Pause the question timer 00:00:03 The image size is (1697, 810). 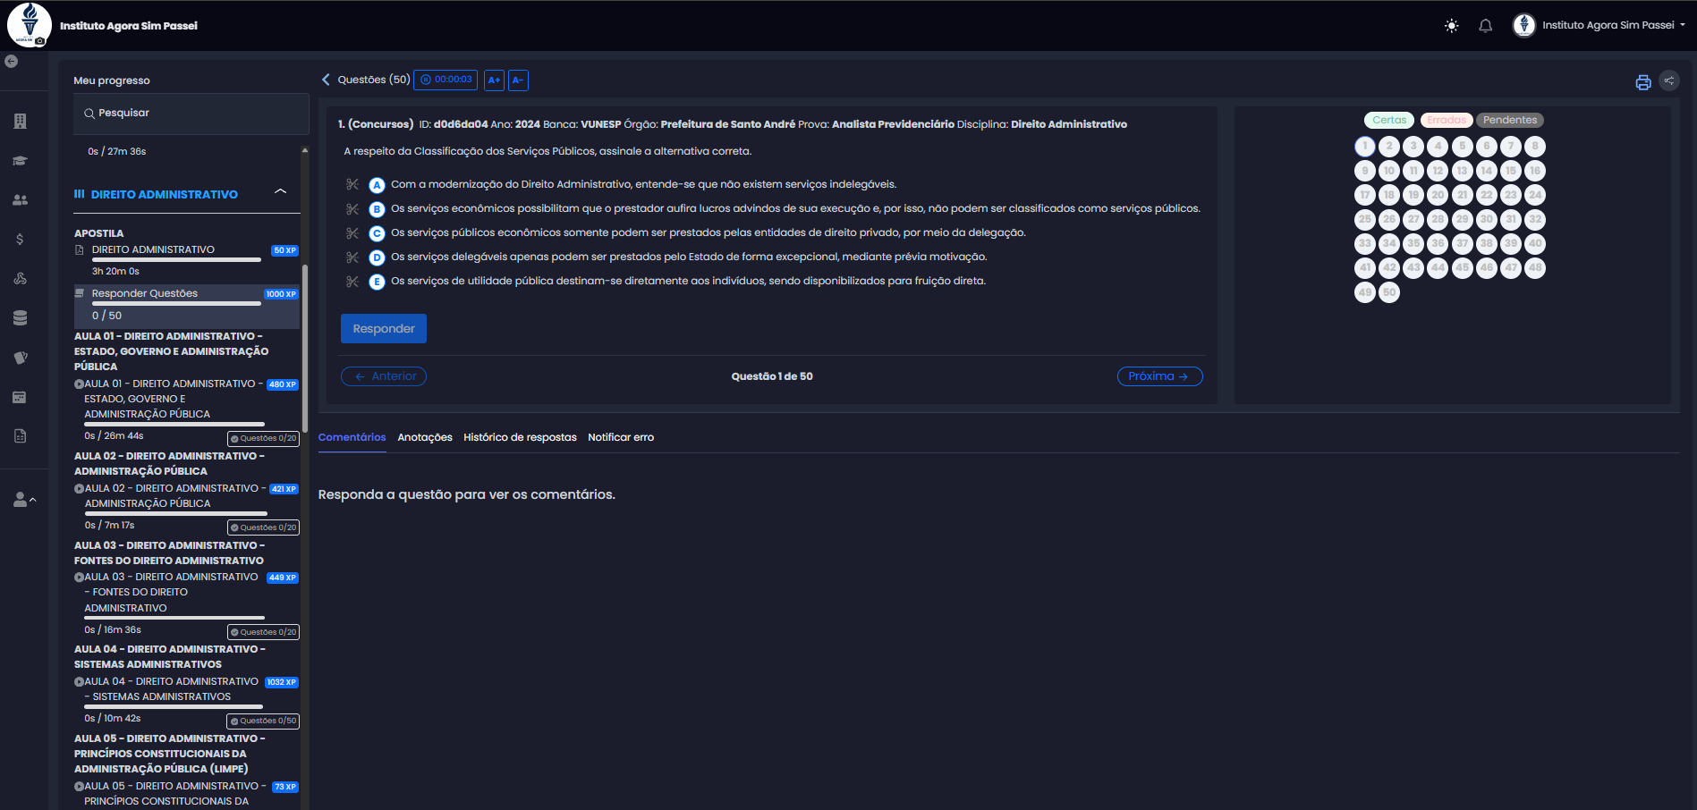(x=445, y=80)
